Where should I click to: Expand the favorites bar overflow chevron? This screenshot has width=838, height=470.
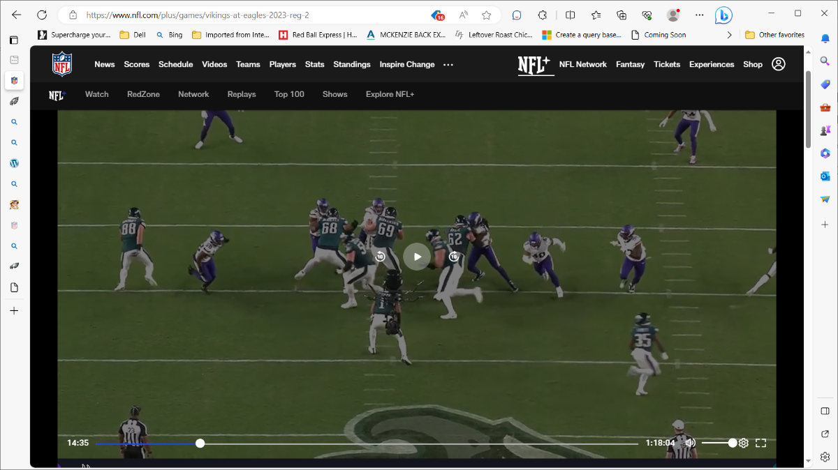coord(730,35)
